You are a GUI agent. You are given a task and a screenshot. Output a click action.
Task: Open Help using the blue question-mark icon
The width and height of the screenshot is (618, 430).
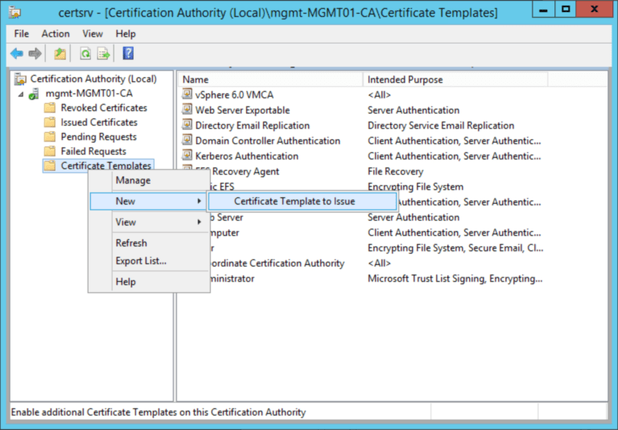coord(128,54)
